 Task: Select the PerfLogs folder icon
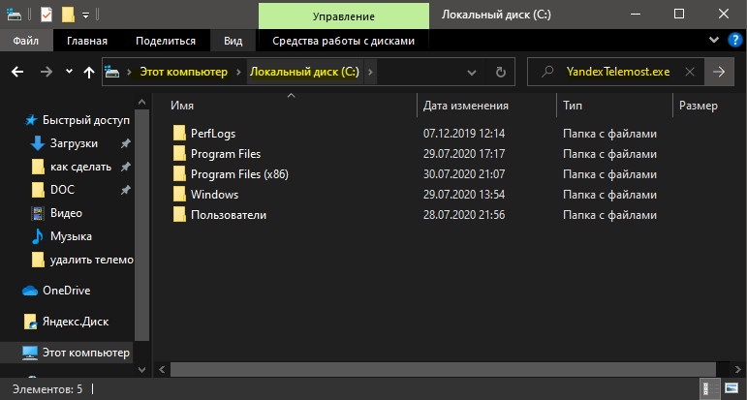179,134
